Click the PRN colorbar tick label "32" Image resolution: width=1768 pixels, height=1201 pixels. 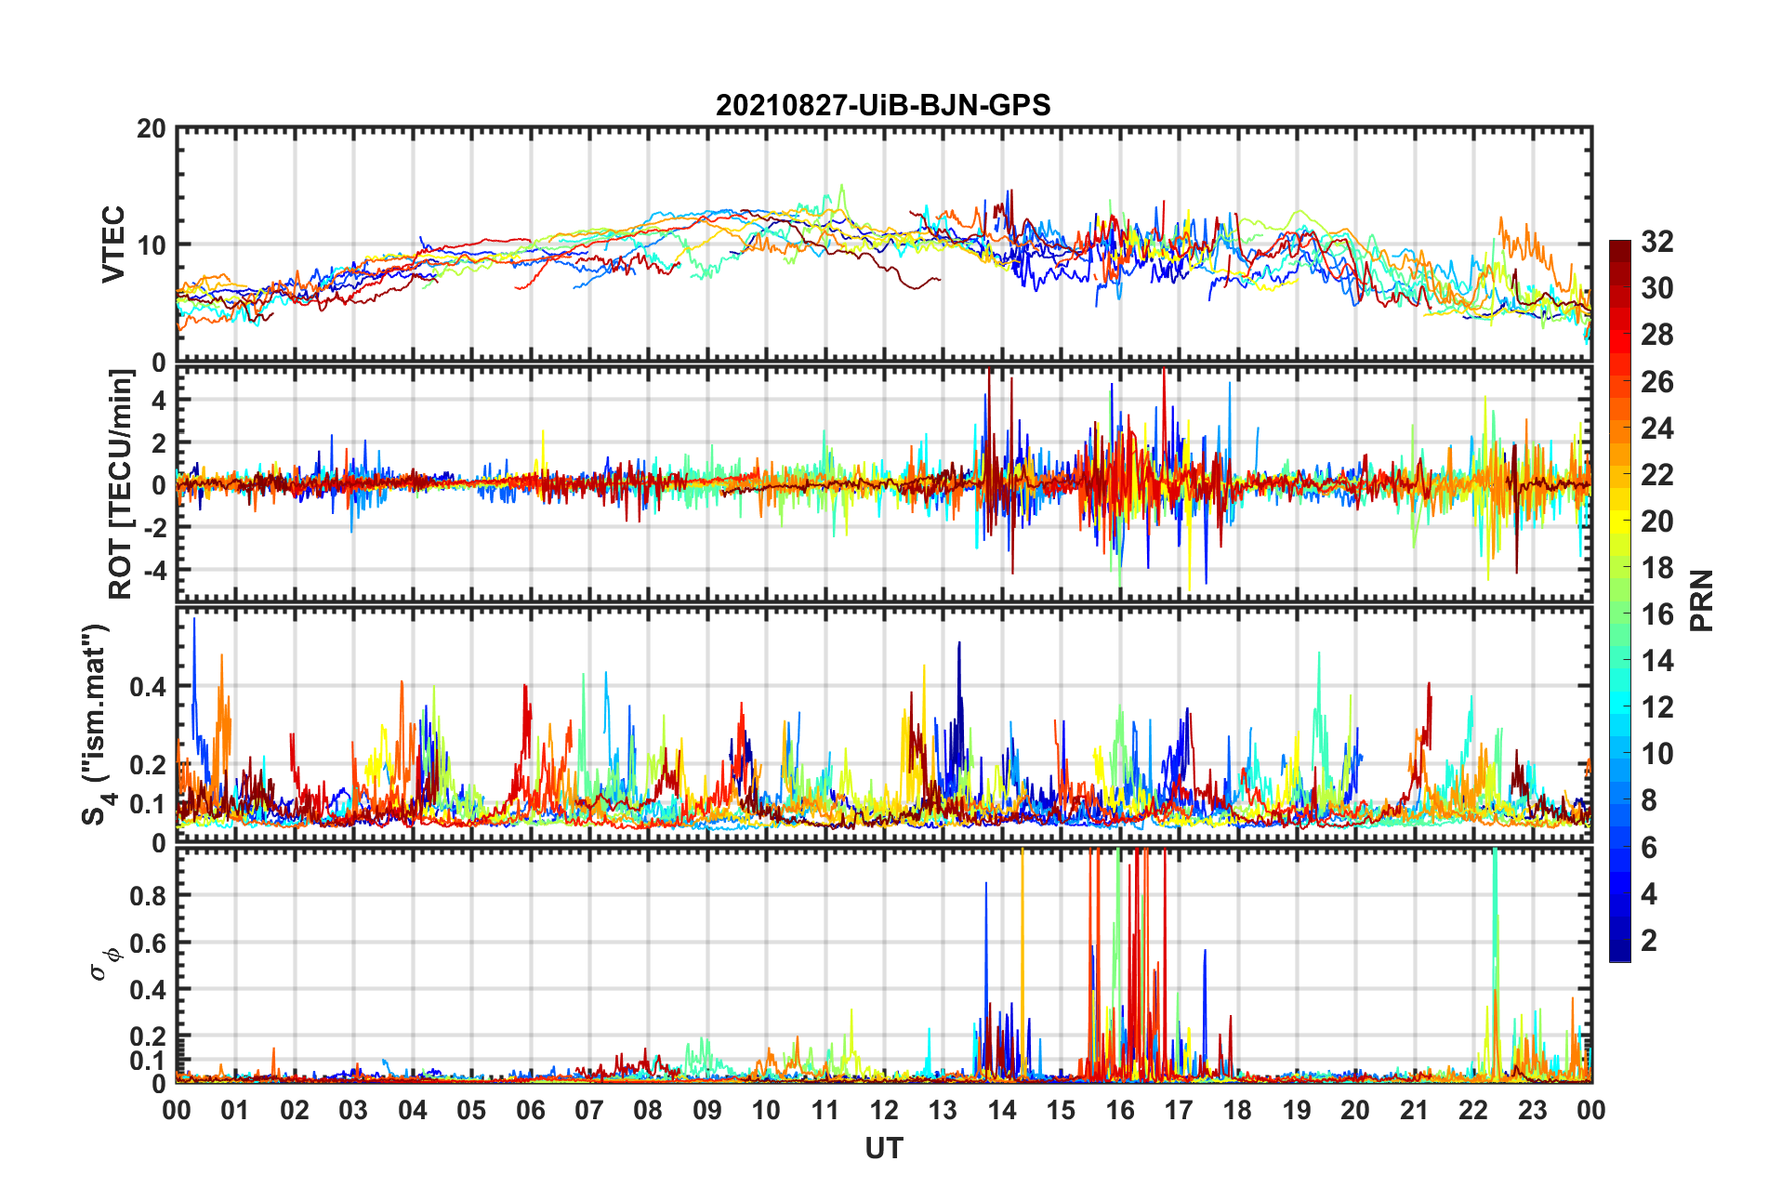(1657, 242)
